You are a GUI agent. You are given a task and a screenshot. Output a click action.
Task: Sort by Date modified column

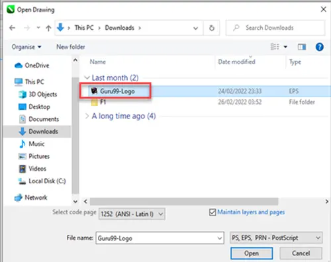tap(236, 62)
